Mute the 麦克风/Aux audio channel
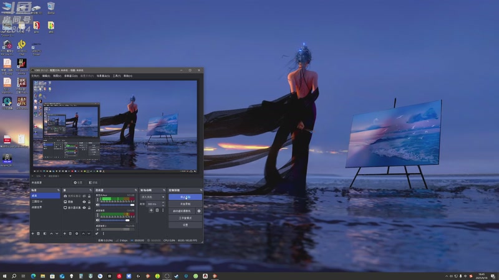Screen dimensions: 499x280 click(x=98, y=205)
